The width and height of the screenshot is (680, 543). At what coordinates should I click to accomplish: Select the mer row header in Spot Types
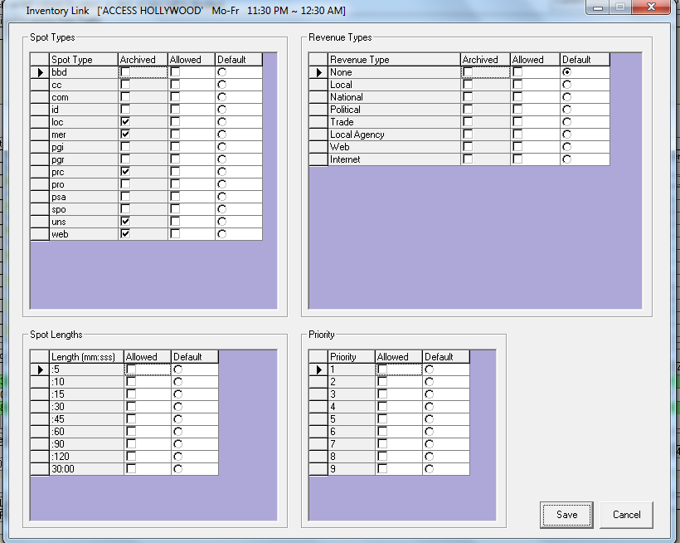(39, 135)
